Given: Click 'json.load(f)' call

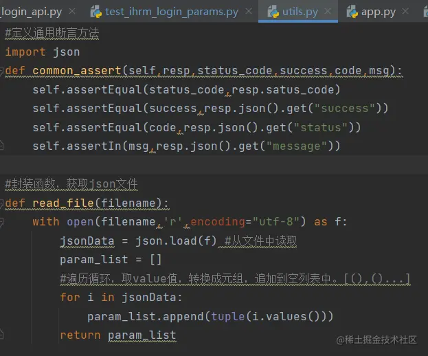Looking at the screenshot, I should click(x=176, y=241).
